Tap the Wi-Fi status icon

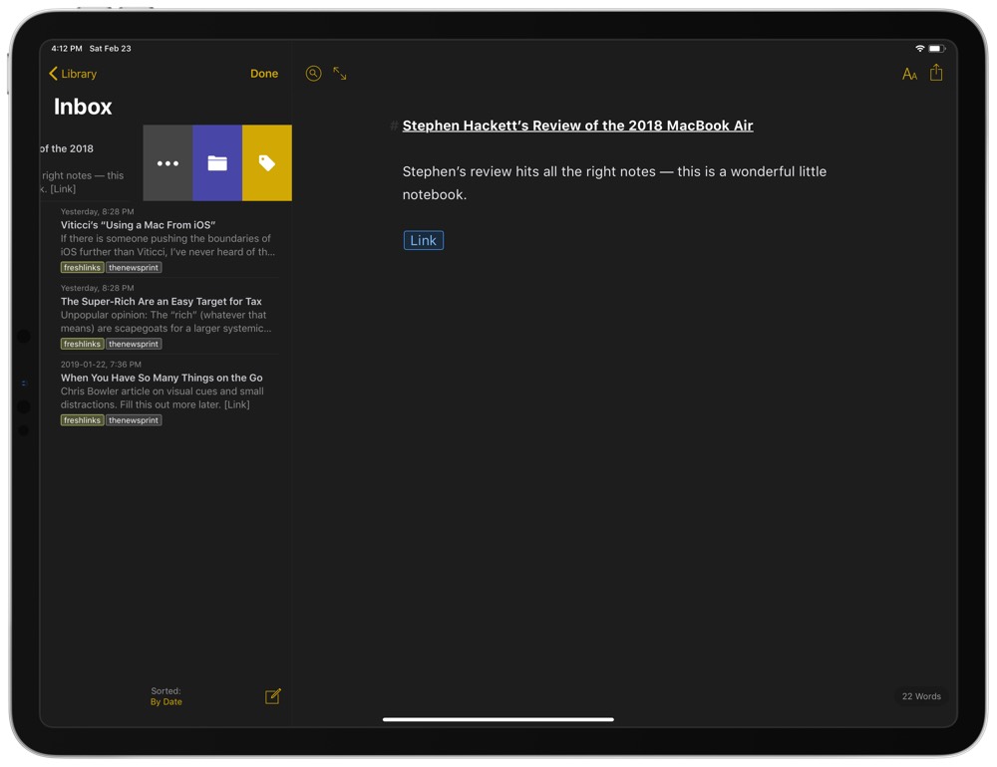tap(919, 48)
